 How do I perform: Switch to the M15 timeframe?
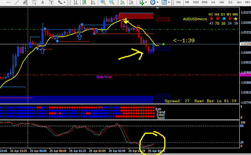pyautogui.click(x=196, y=2)
